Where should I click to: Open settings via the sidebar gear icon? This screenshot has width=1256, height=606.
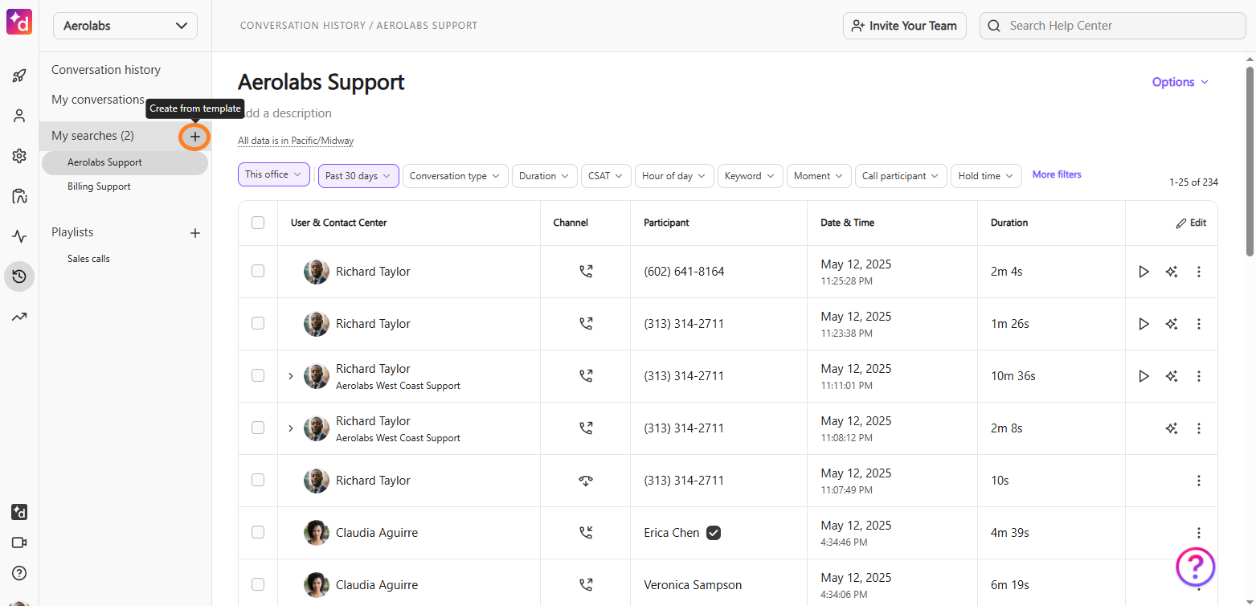click(19, 156)
